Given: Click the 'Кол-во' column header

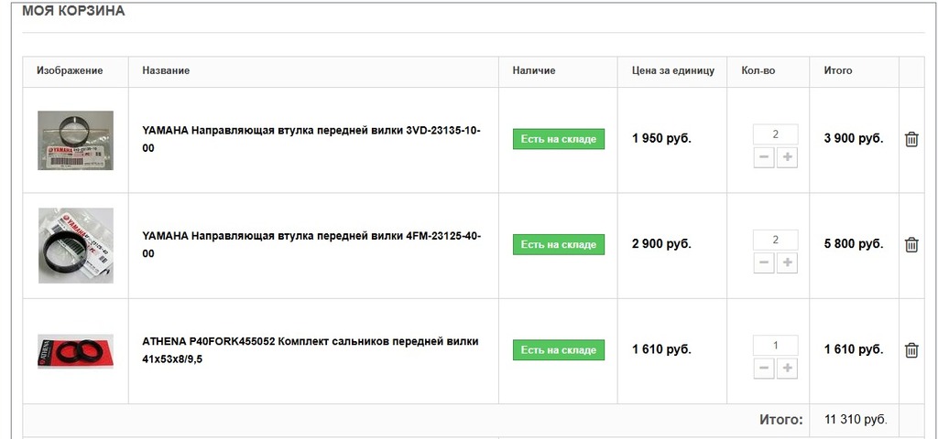Looking at the screenshot, I should pyautogui.click(x=758, y=70).
